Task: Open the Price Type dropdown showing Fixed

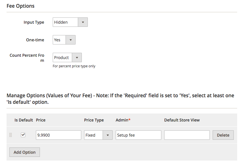Action: pos(98,135)
